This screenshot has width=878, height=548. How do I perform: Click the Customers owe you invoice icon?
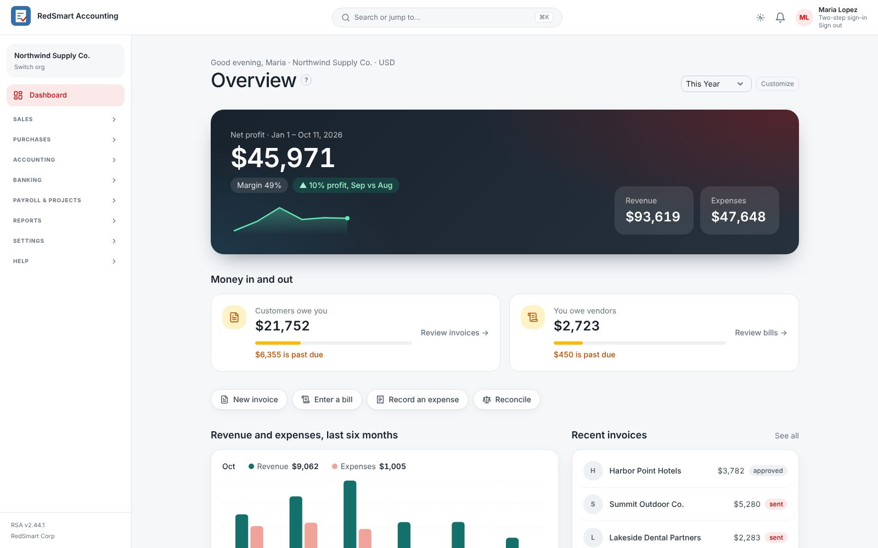click(234, 317)
